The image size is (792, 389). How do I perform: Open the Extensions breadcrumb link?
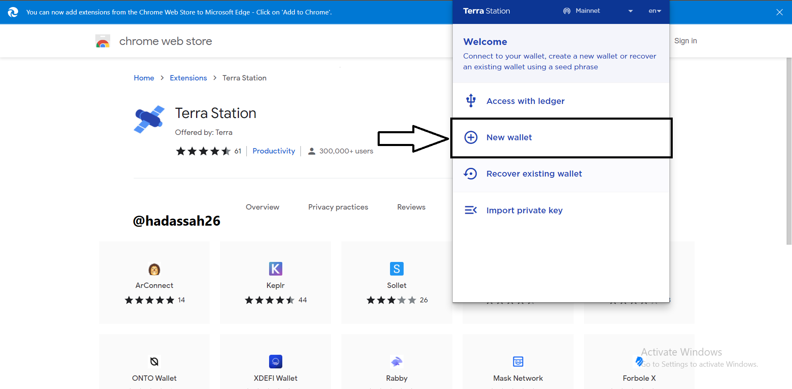pyautogui.click(x=188, y=78)
